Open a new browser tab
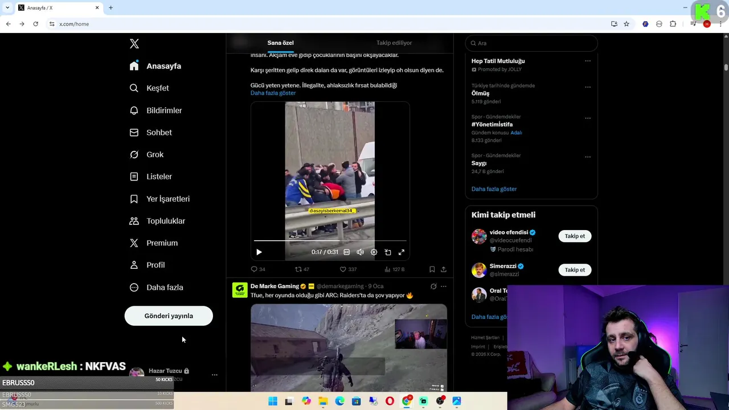The width and height of the screenshot is (729, 410). pos(110,8)
